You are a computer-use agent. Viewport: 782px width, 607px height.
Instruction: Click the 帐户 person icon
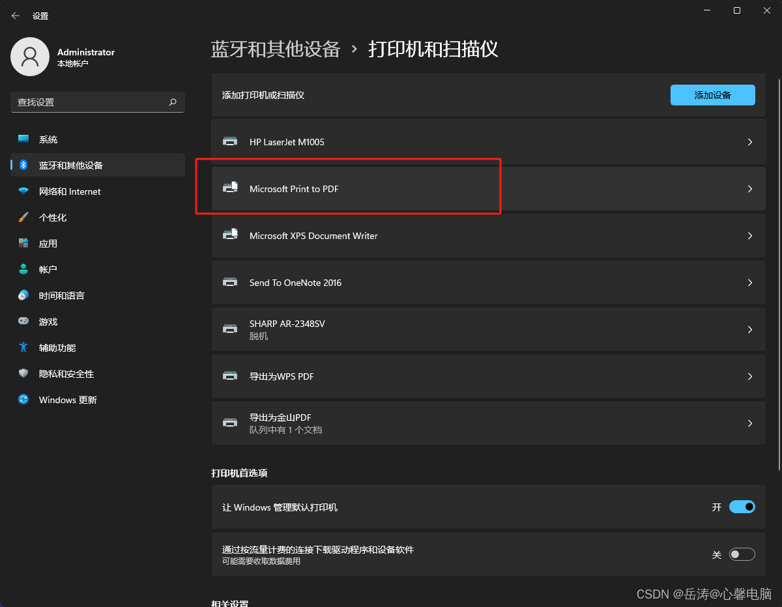point(23,270)
